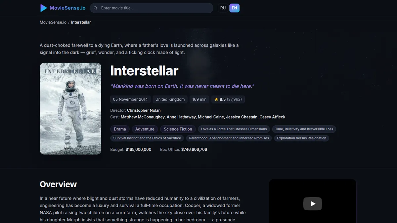Open MovieSense.io brand name link

pos(68,8)
